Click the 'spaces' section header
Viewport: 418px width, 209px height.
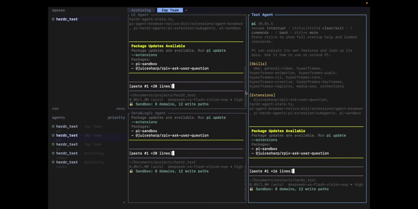[x=58, y=10]
